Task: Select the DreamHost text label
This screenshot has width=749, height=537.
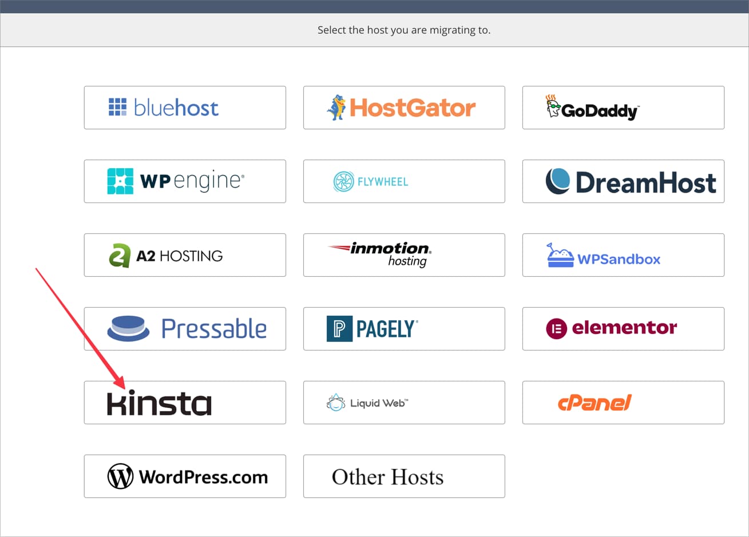Action: coord(645,182)
